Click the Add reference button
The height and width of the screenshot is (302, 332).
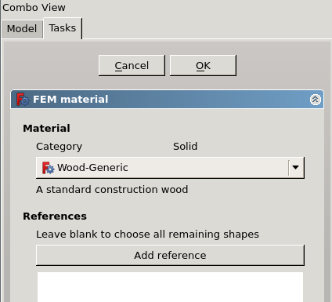(170, 255)
